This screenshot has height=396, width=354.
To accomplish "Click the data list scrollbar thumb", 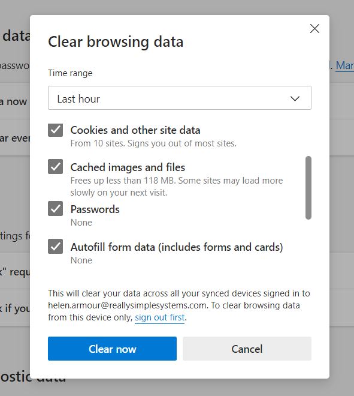I will pyautogui.click(x=308, y=188).
